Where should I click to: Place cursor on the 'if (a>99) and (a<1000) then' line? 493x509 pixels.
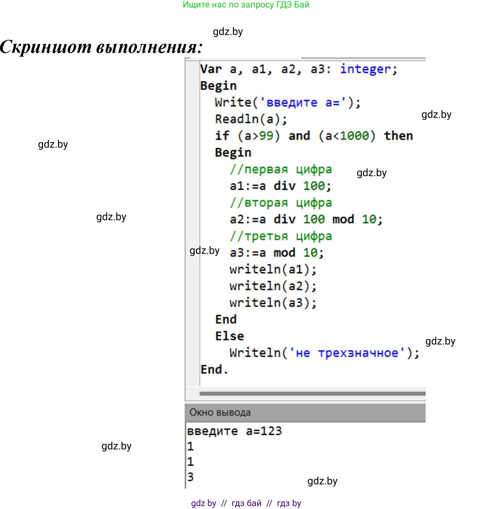pyautogui.click(x=314, y=136)
